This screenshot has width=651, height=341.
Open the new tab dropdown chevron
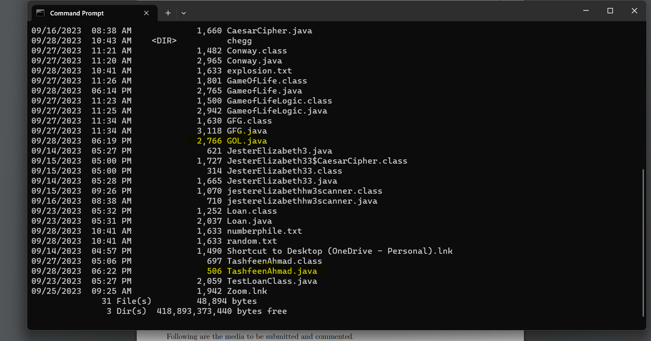click(x=183, y=13)
